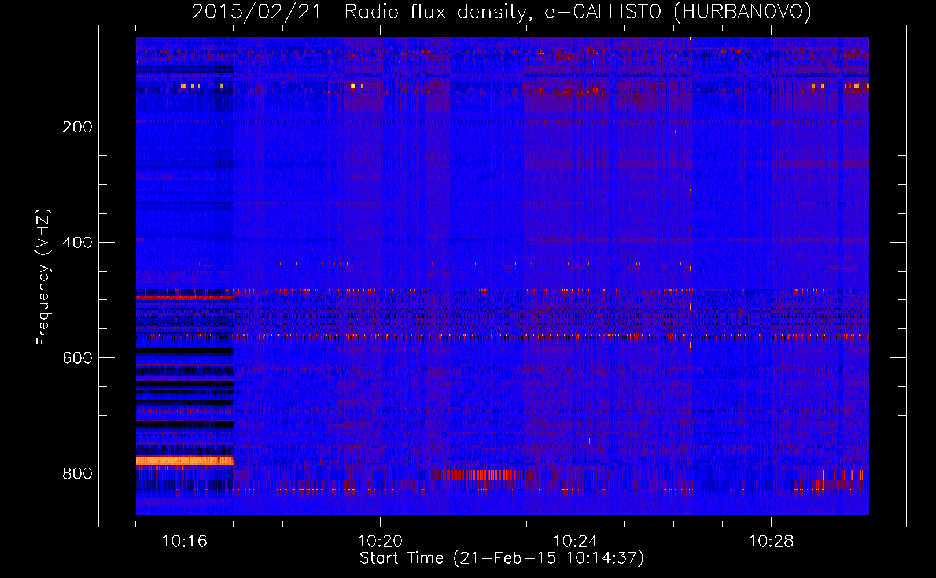Click the 'Frequency (MHZ)' axis label
936x578 pixels.
point(43,277)
